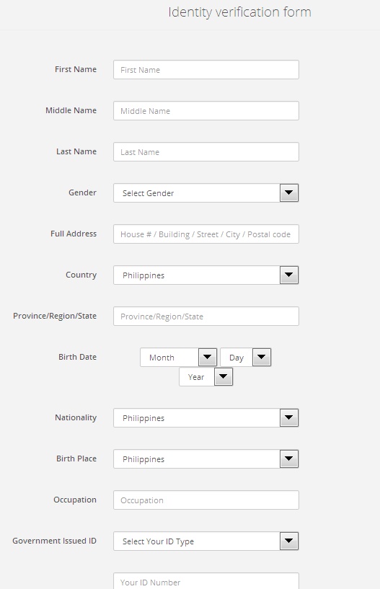Click the Nationality box showing Philippines
380x589 pixels.
coord(197,417)
